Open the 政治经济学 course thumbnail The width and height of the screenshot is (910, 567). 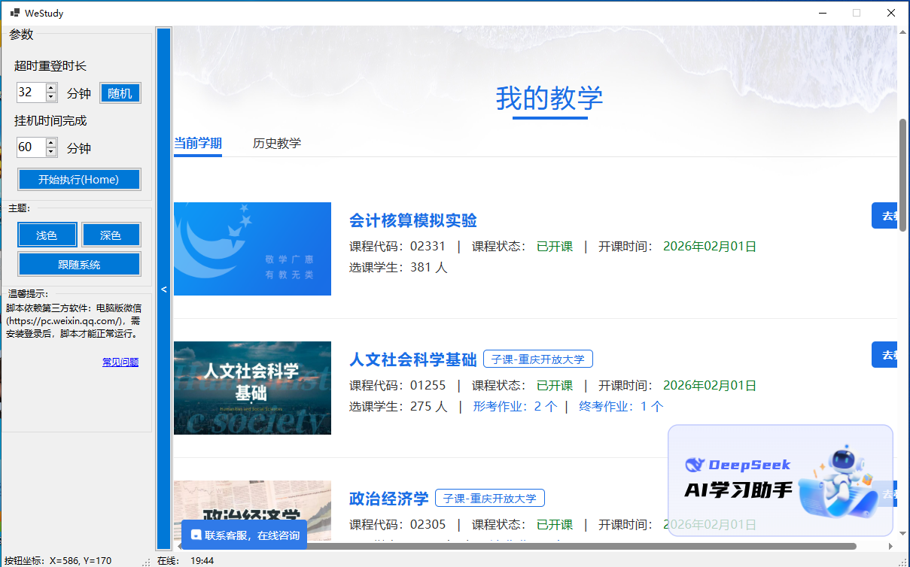click(x=252, y=511)
